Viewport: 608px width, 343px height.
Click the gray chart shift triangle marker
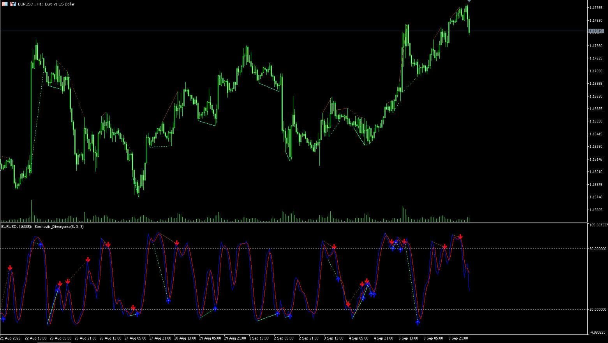point(469,1)
